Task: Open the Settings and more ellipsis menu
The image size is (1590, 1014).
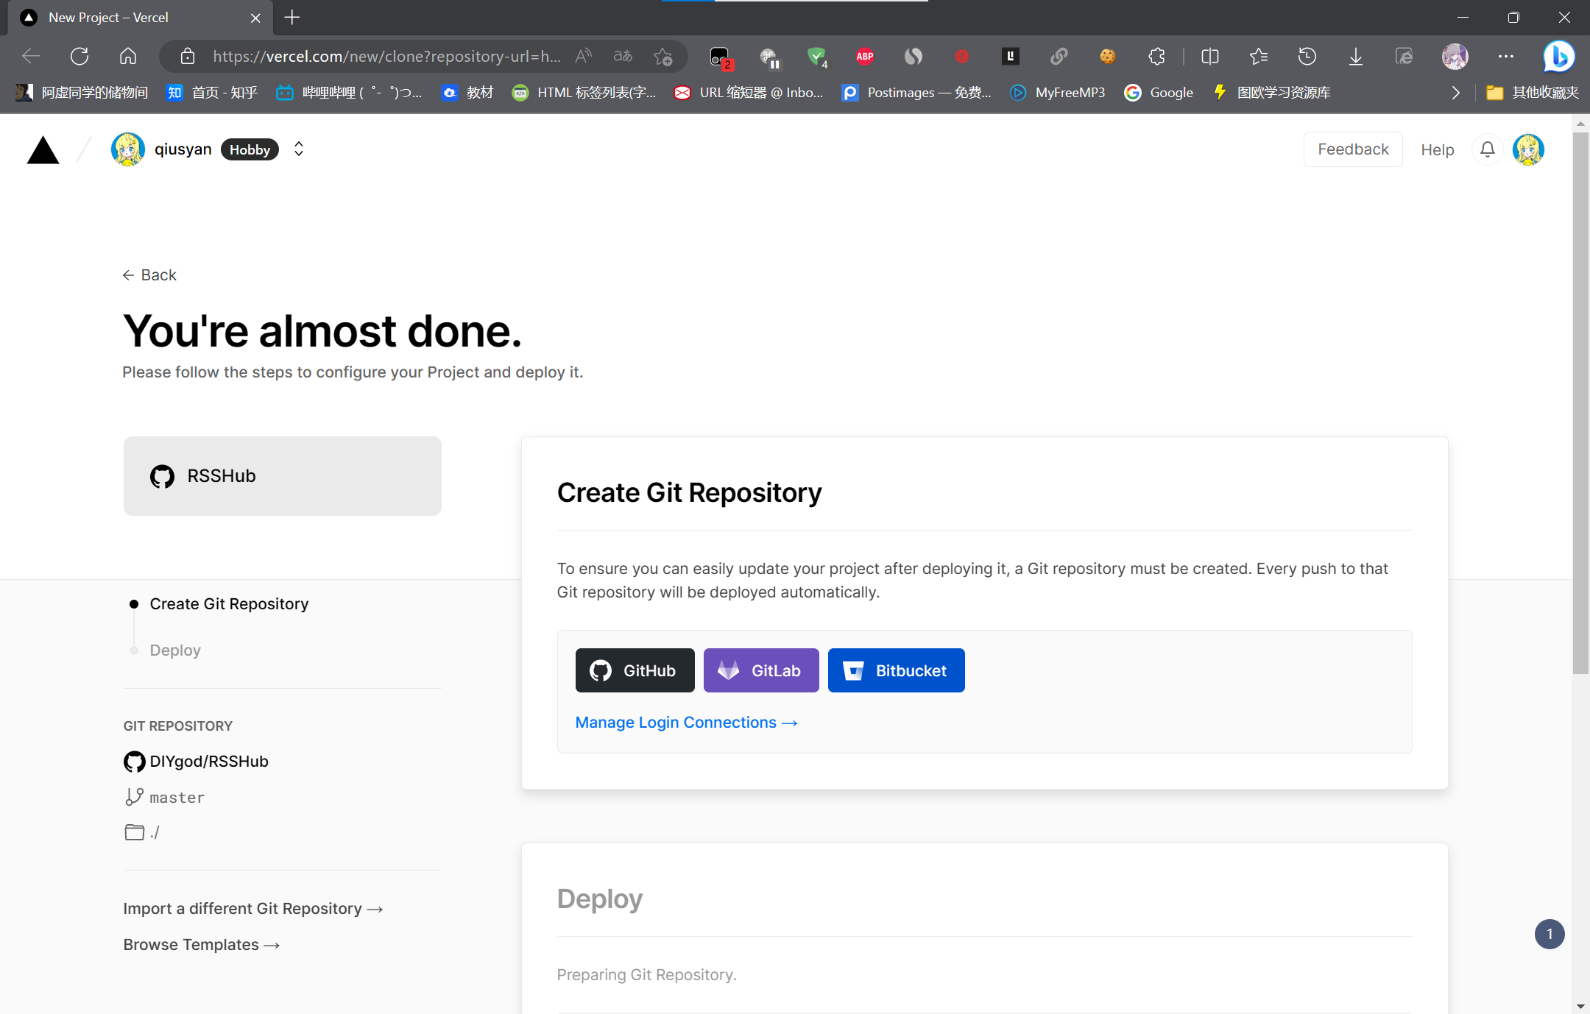Action: (x=1506, y=56)
